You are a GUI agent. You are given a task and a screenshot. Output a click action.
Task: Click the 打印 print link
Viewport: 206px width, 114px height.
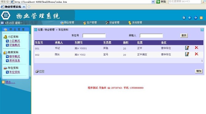[42, 71]
